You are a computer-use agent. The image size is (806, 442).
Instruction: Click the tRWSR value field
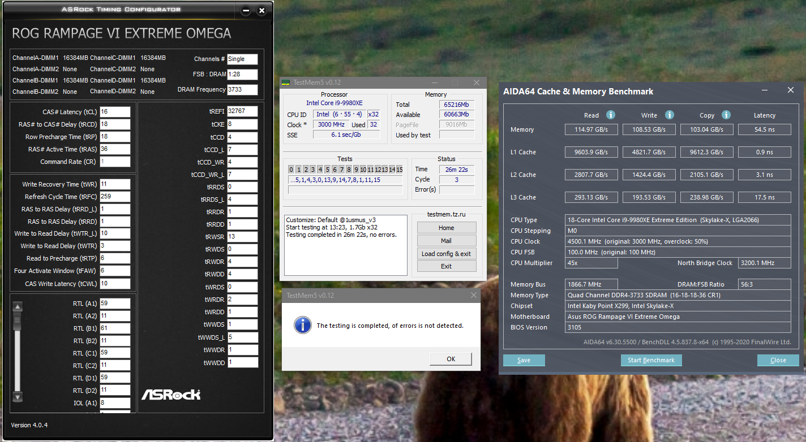pyautogui.click(x=242, y=237)
